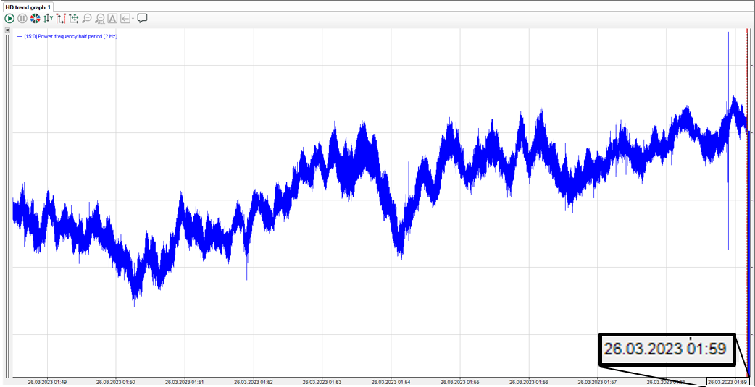Click the red cursor line at right edge
The height and width of the screenshot is (387, 755).
pyautogui.click(x=747, y=202)
